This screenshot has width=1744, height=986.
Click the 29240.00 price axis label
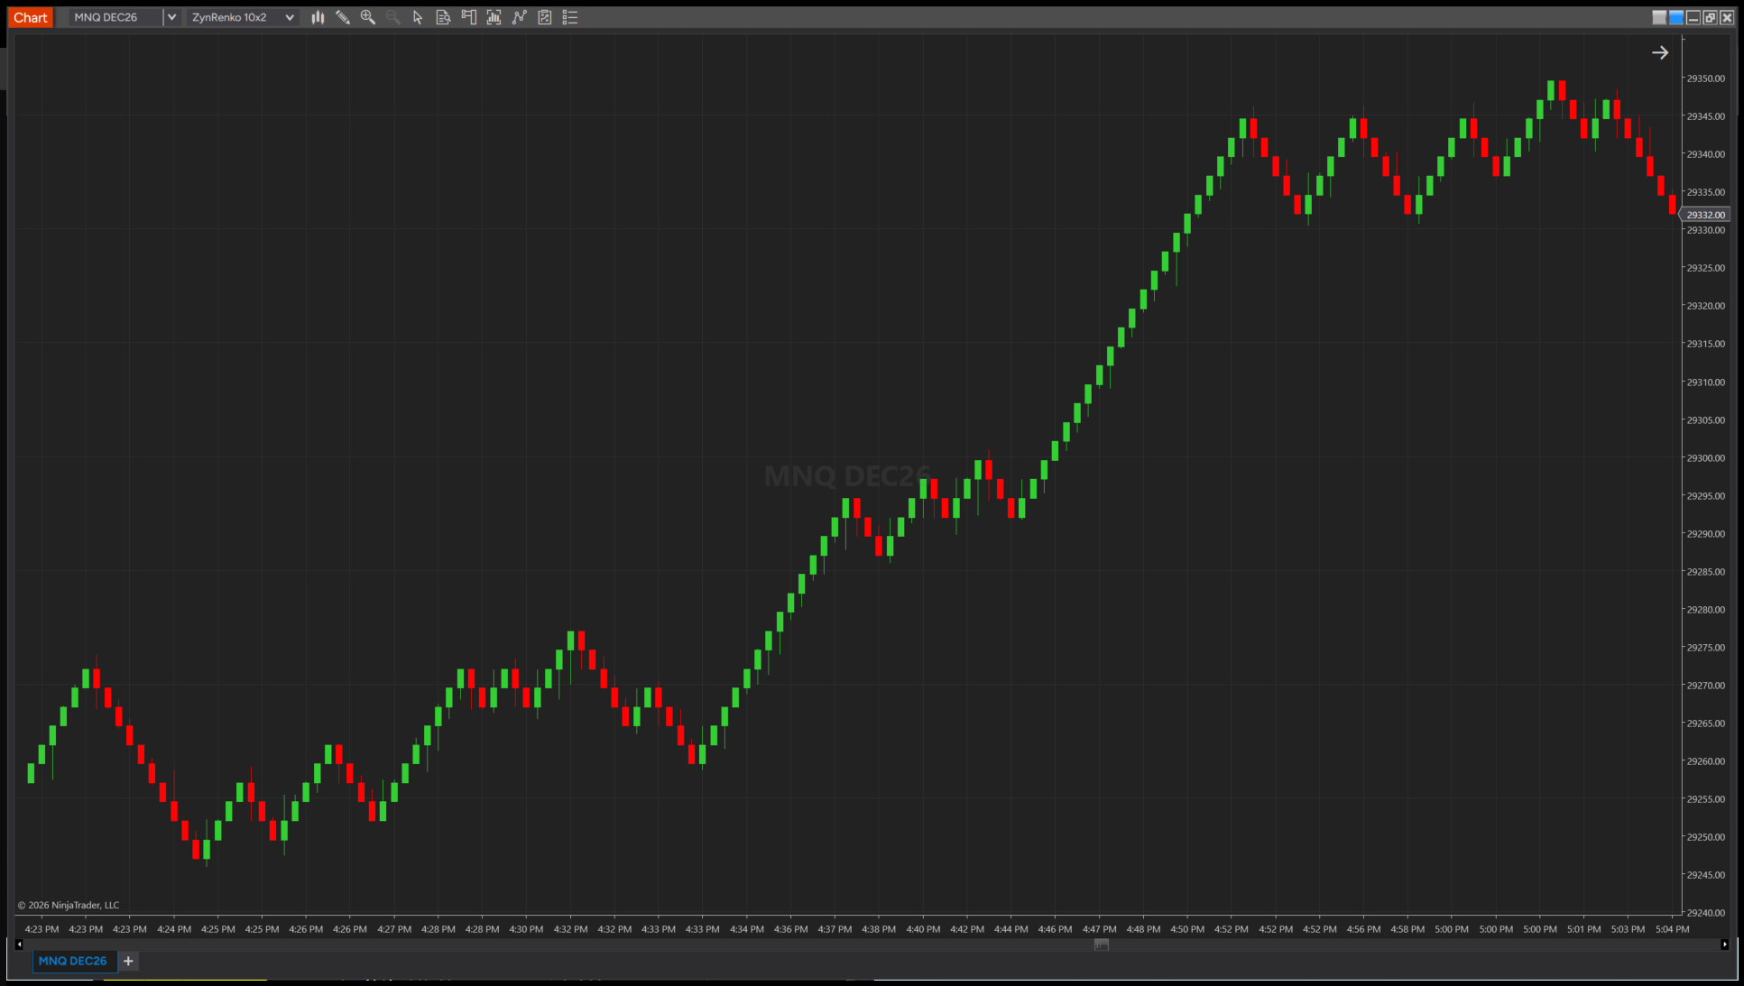click(1705, 913)
